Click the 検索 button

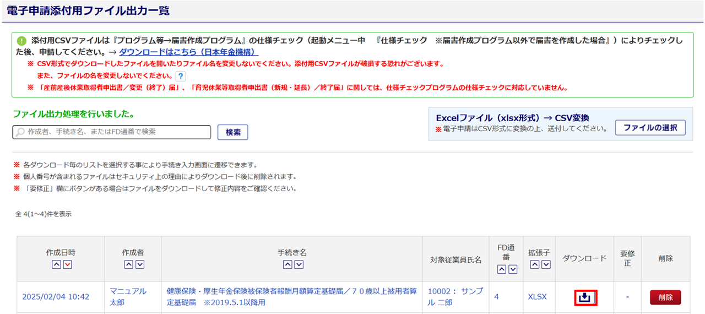tap(233, 132)
